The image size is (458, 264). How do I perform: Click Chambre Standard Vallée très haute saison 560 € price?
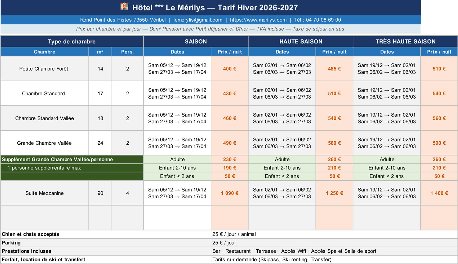tap(439, 118)
